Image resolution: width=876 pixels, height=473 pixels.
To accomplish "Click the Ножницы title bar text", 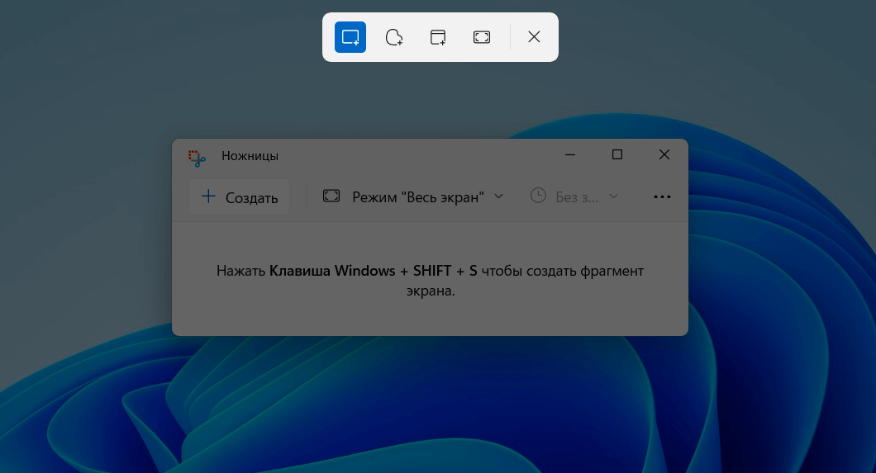I will [x=250, y=156].
